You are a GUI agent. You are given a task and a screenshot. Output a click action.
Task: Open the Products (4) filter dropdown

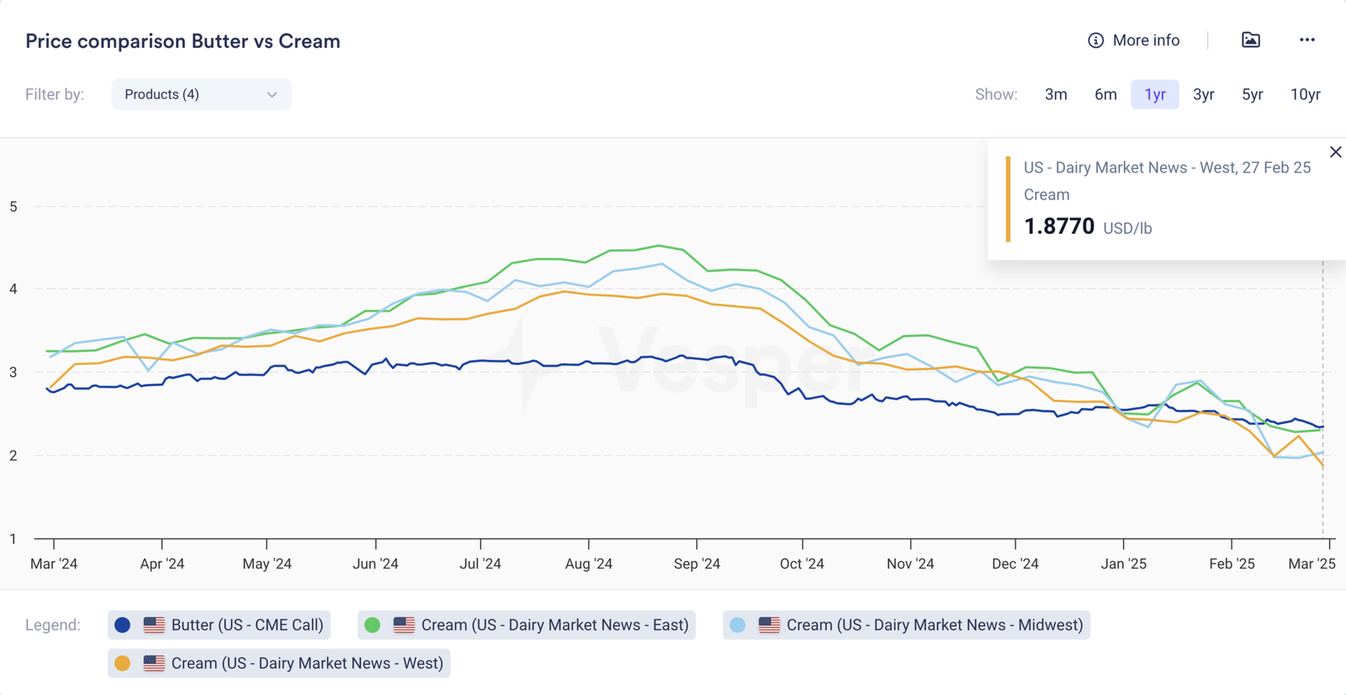click(x=200, y=94)
